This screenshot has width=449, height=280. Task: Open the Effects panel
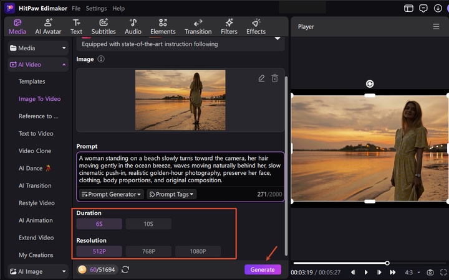point(256,26)
